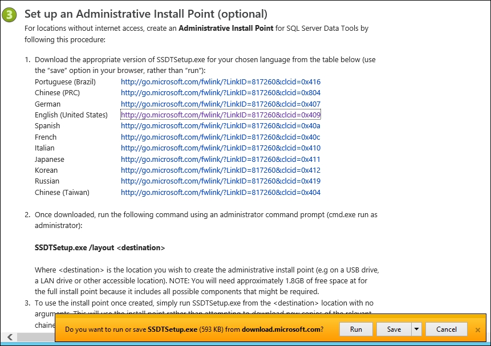Open the German download link
491x346 pixels.
[x=220, y=104]
